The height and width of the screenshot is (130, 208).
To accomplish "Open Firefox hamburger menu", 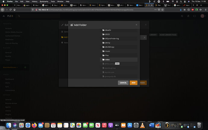I will (206, 10).
